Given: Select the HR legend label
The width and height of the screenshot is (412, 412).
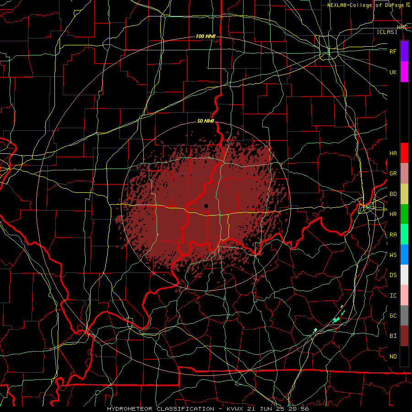Looking at the screenshot, I should [x=393, y=214].
